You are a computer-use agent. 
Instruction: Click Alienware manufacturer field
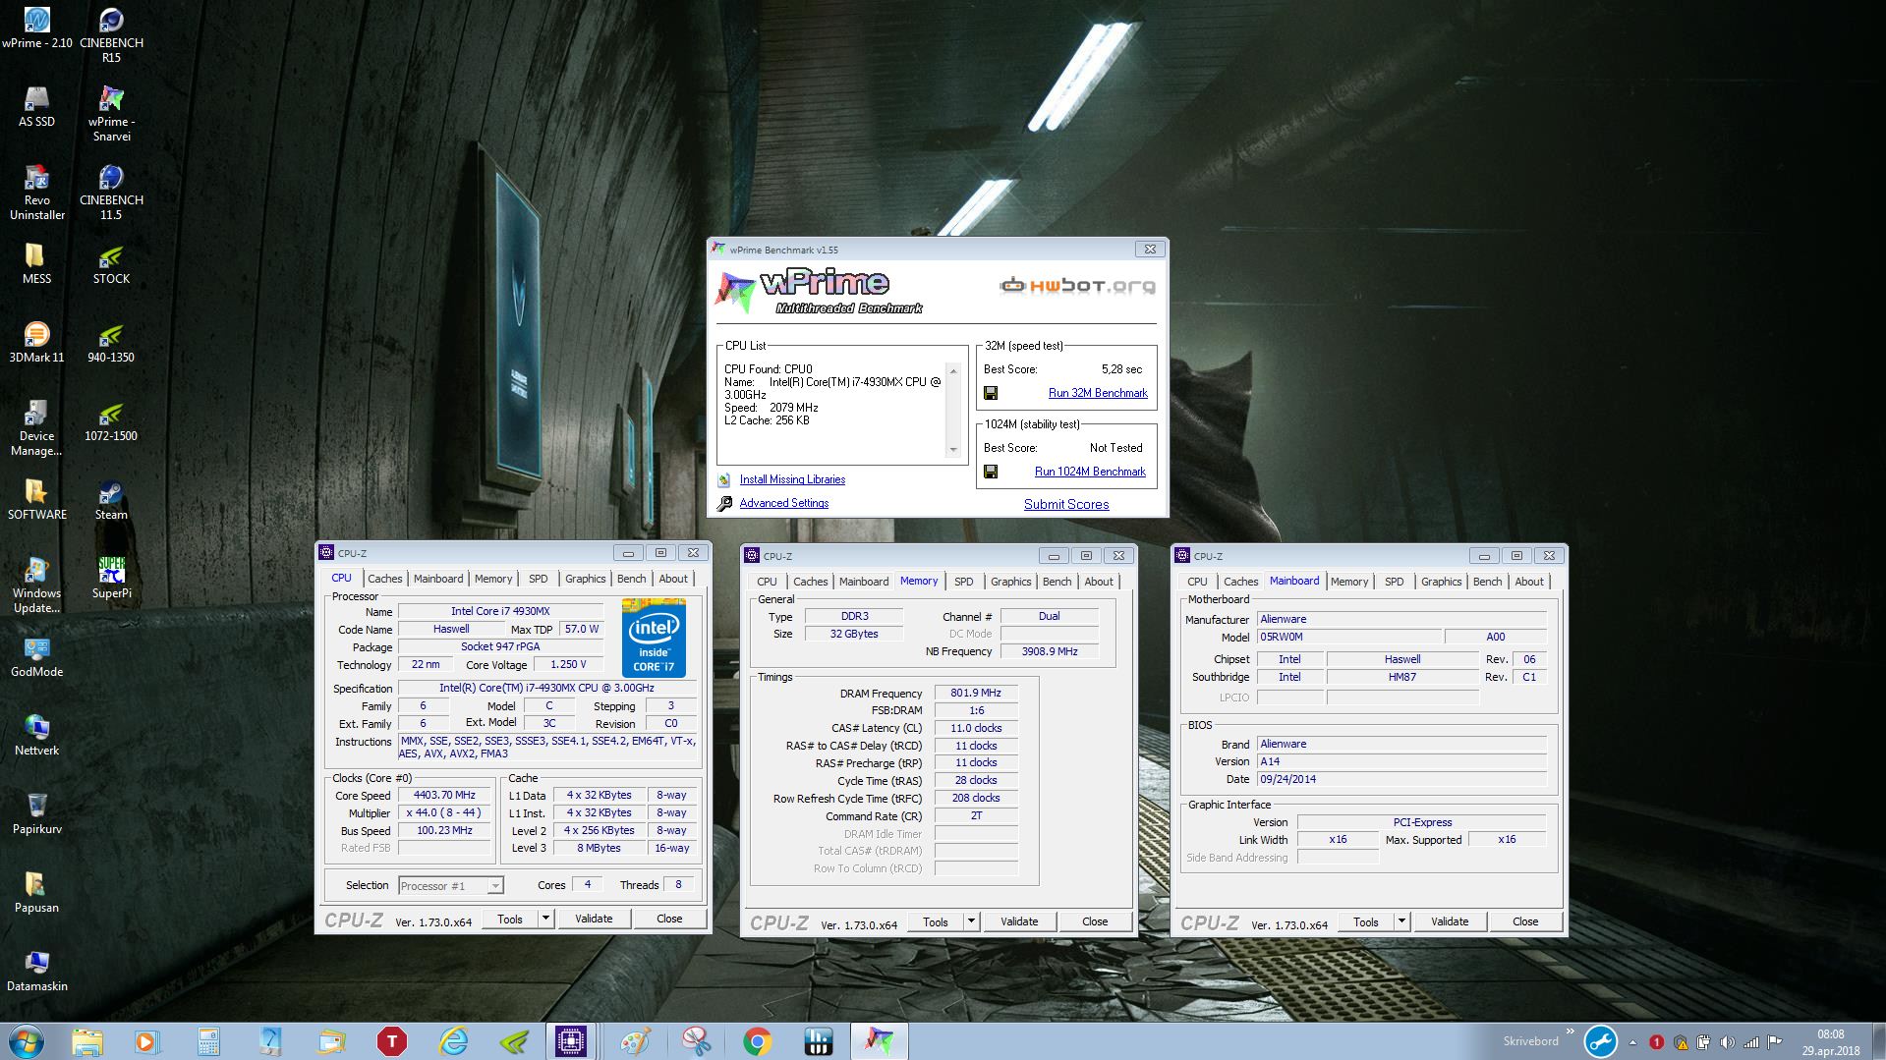pos(1401,619)
